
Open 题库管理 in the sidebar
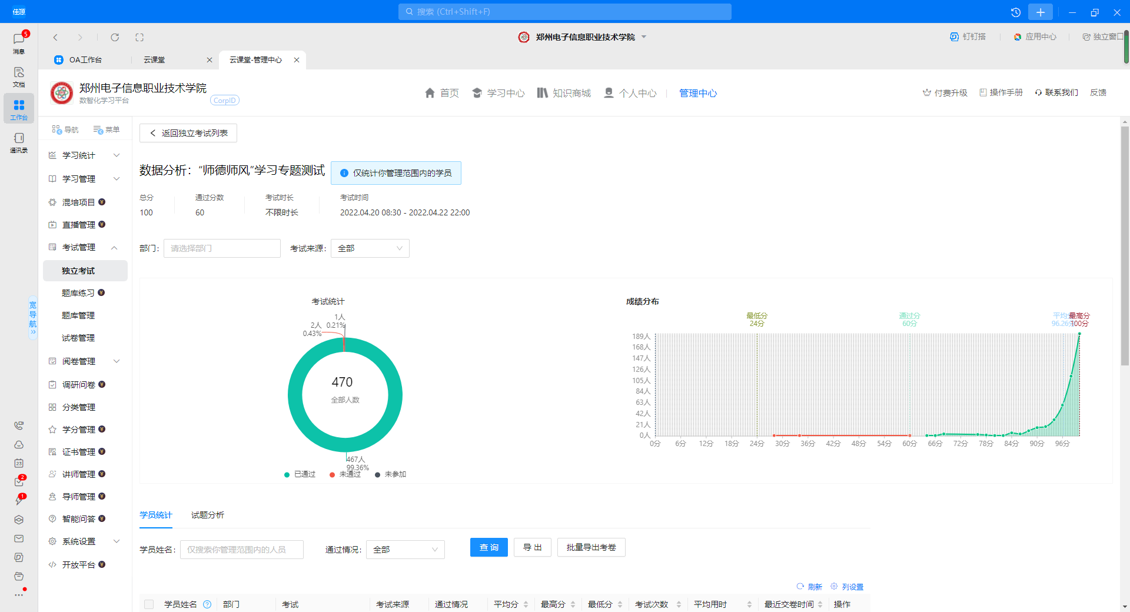point(78,315)
